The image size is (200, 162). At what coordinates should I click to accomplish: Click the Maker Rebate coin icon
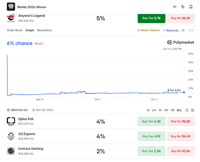click(x=138, y=31)
